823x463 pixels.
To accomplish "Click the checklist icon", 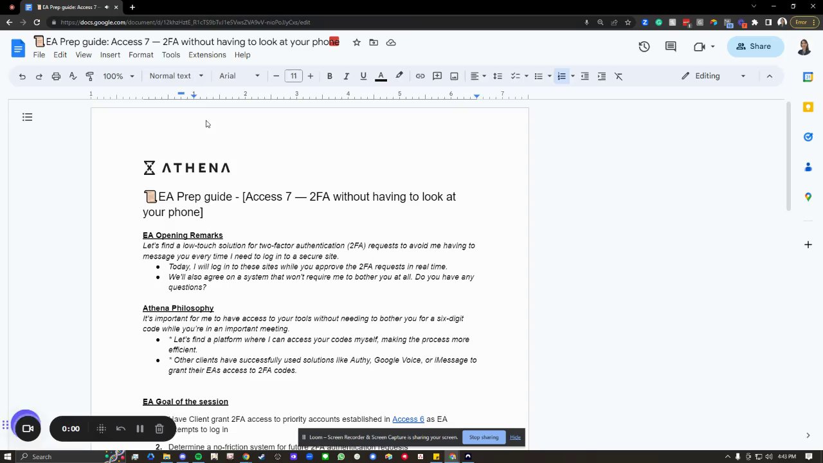I will tap(515, 76).
